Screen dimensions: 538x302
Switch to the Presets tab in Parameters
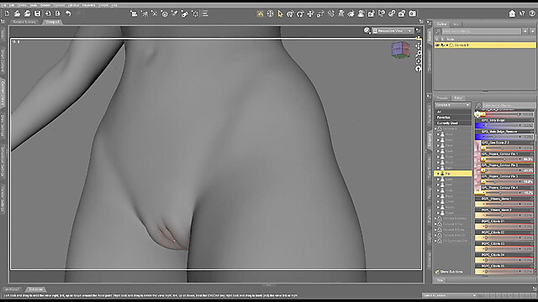coord(442,98)
